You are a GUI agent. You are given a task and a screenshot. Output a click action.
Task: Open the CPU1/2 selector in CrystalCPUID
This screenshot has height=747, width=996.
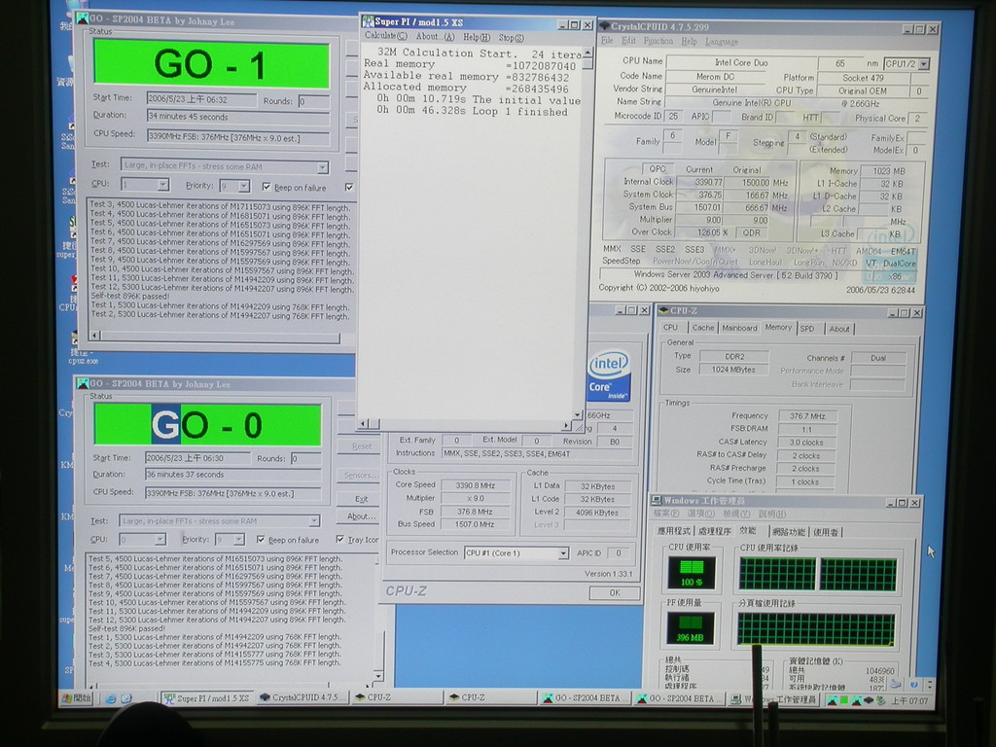924,64
